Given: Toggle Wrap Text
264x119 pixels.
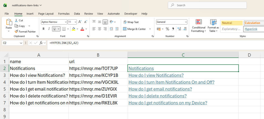Looking at the screenshot, I should click(x=131, y=22).
